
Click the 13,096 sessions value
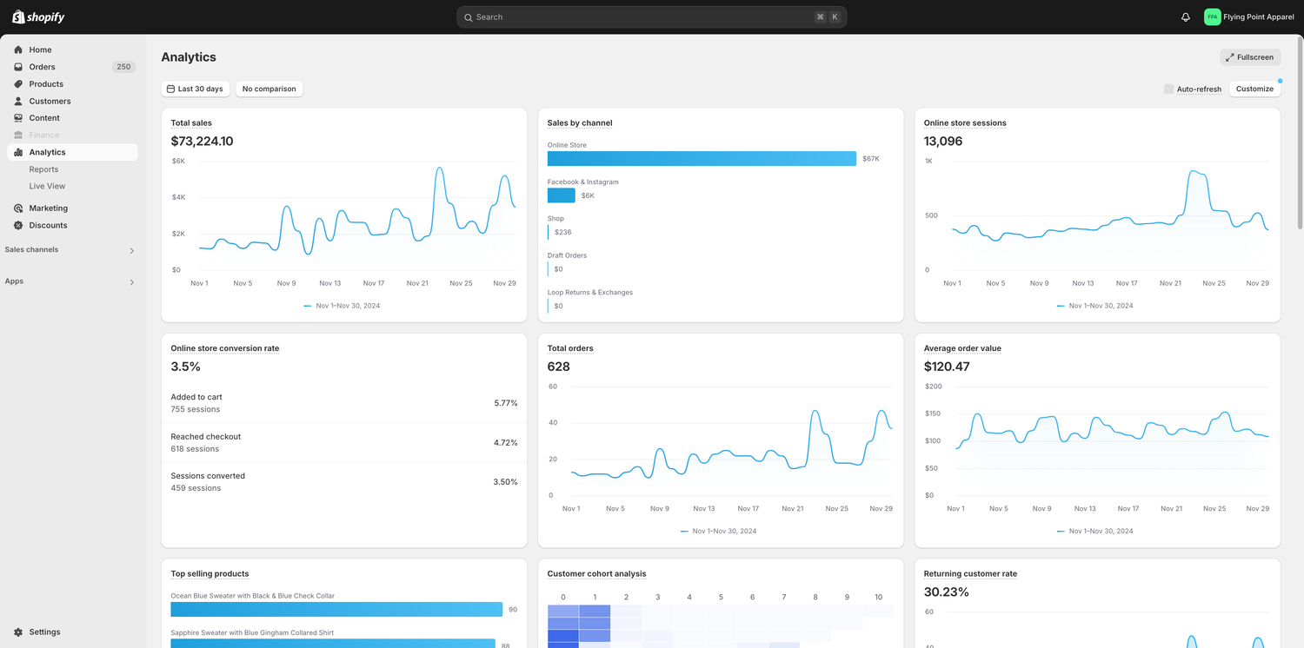(x=943, y=142)
